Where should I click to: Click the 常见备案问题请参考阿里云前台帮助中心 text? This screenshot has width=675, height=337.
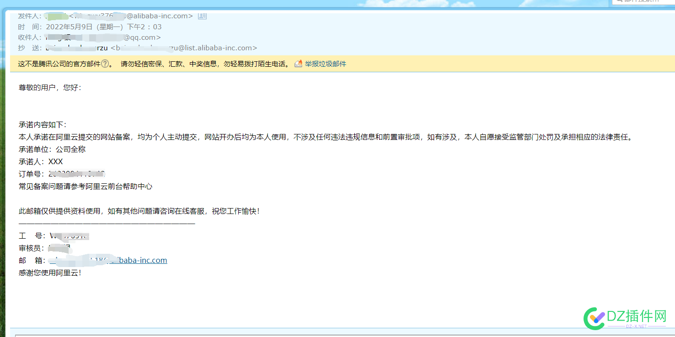[86, 186]
